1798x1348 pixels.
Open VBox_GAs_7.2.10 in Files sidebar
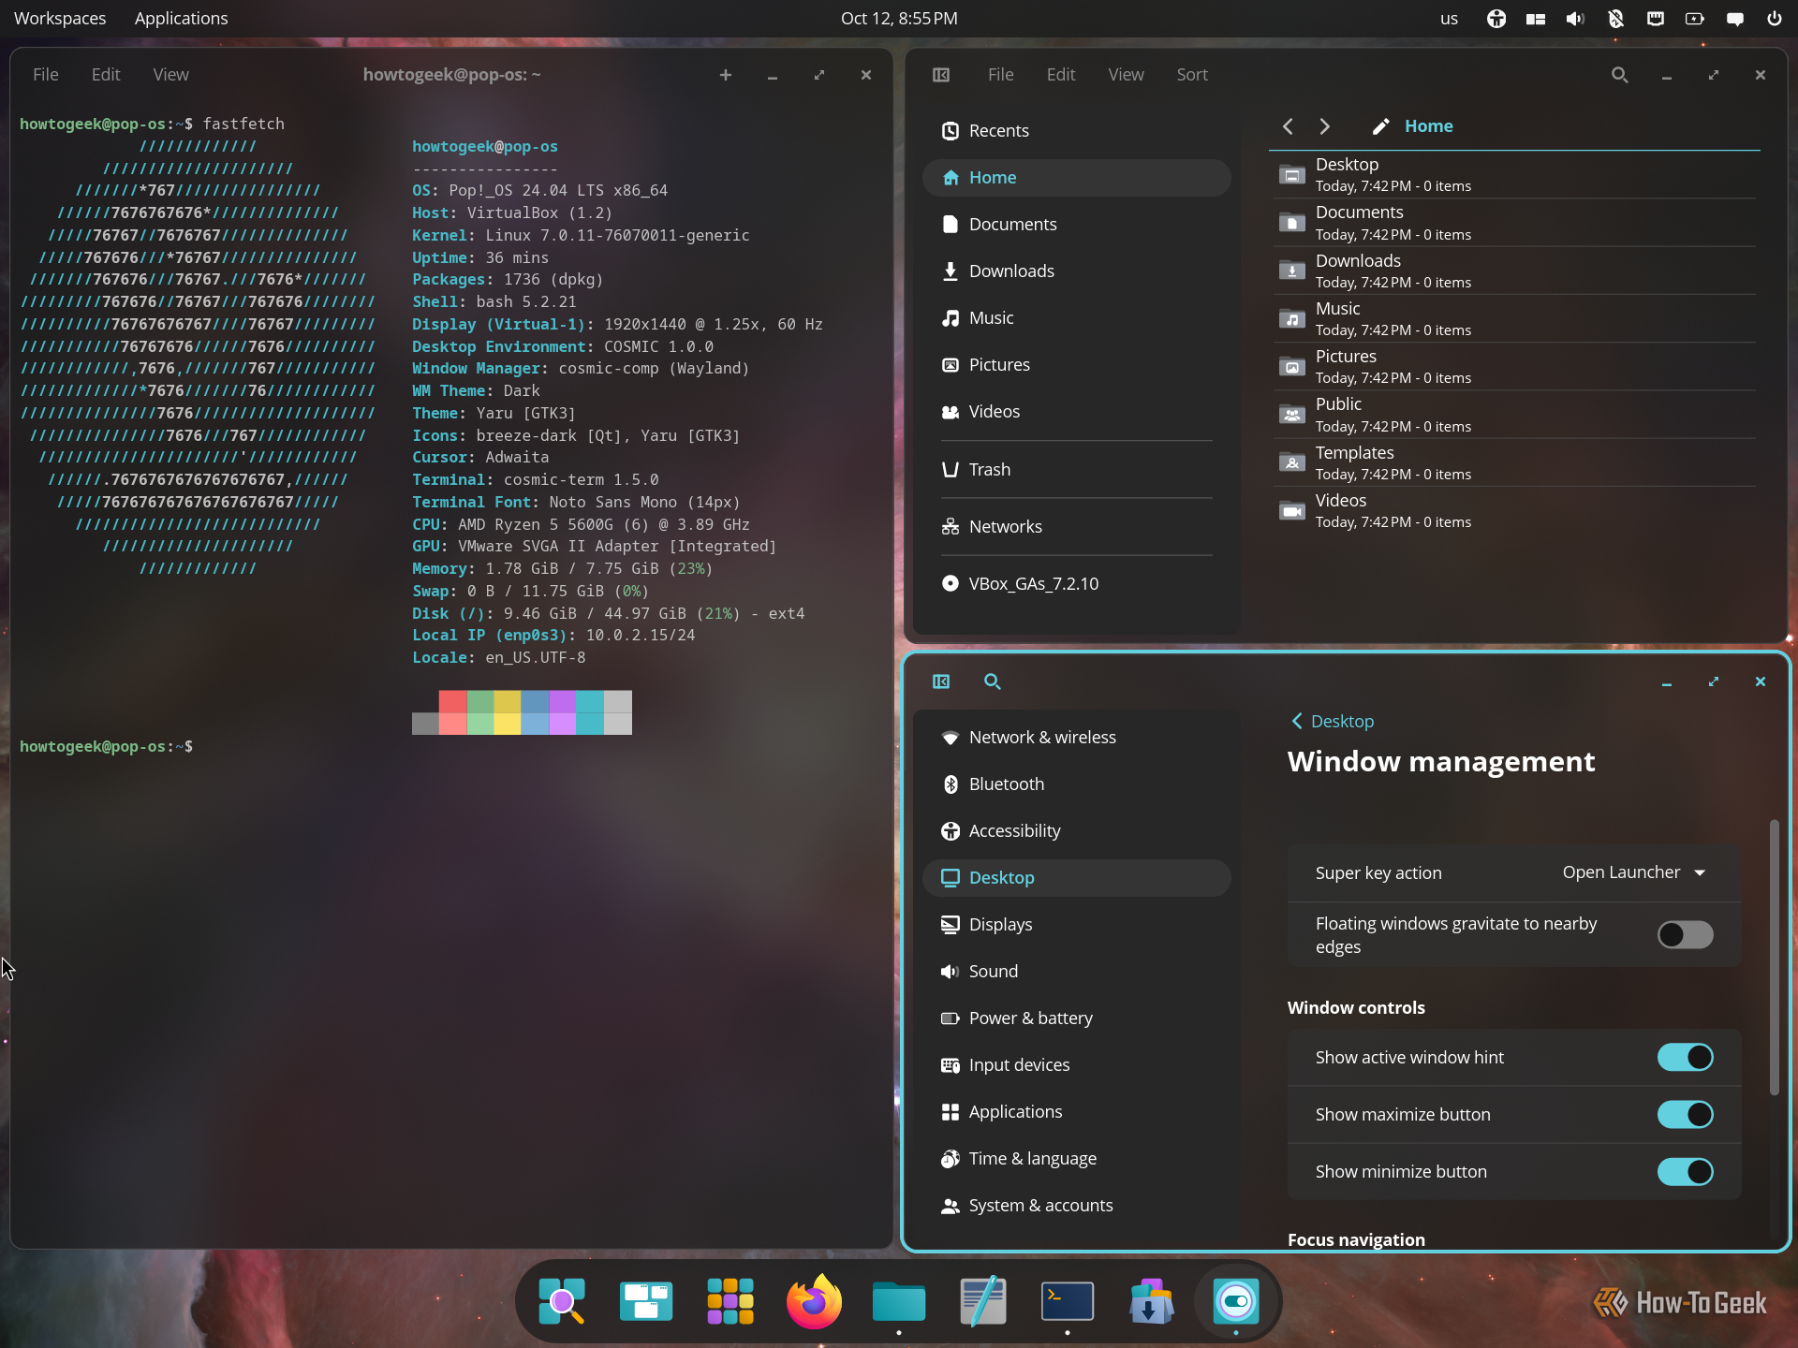(1077, 584)
